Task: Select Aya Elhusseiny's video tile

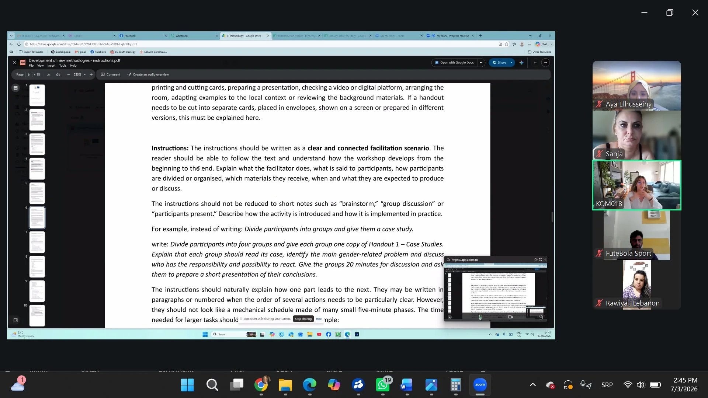Action: [x=636, y=86]
